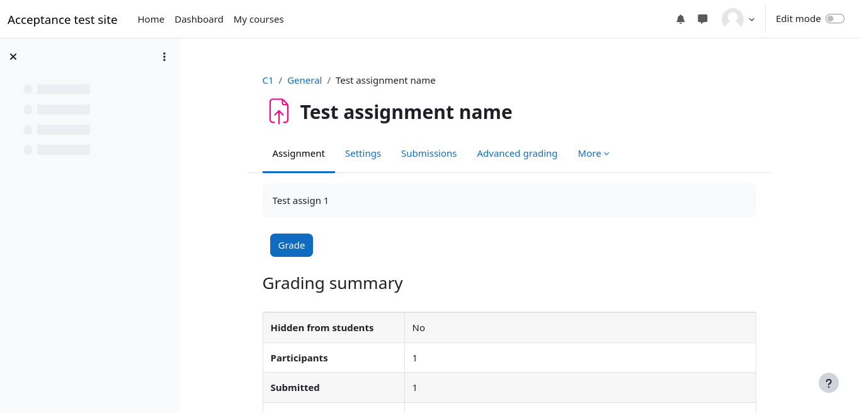Screen dimensions: 859x413
Task: Select the Assignment tab
Action: (299, 154)
